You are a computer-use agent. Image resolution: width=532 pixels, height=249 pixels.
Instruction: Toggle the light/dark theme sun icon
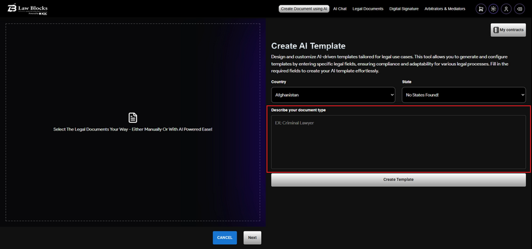tap(493, 9)
